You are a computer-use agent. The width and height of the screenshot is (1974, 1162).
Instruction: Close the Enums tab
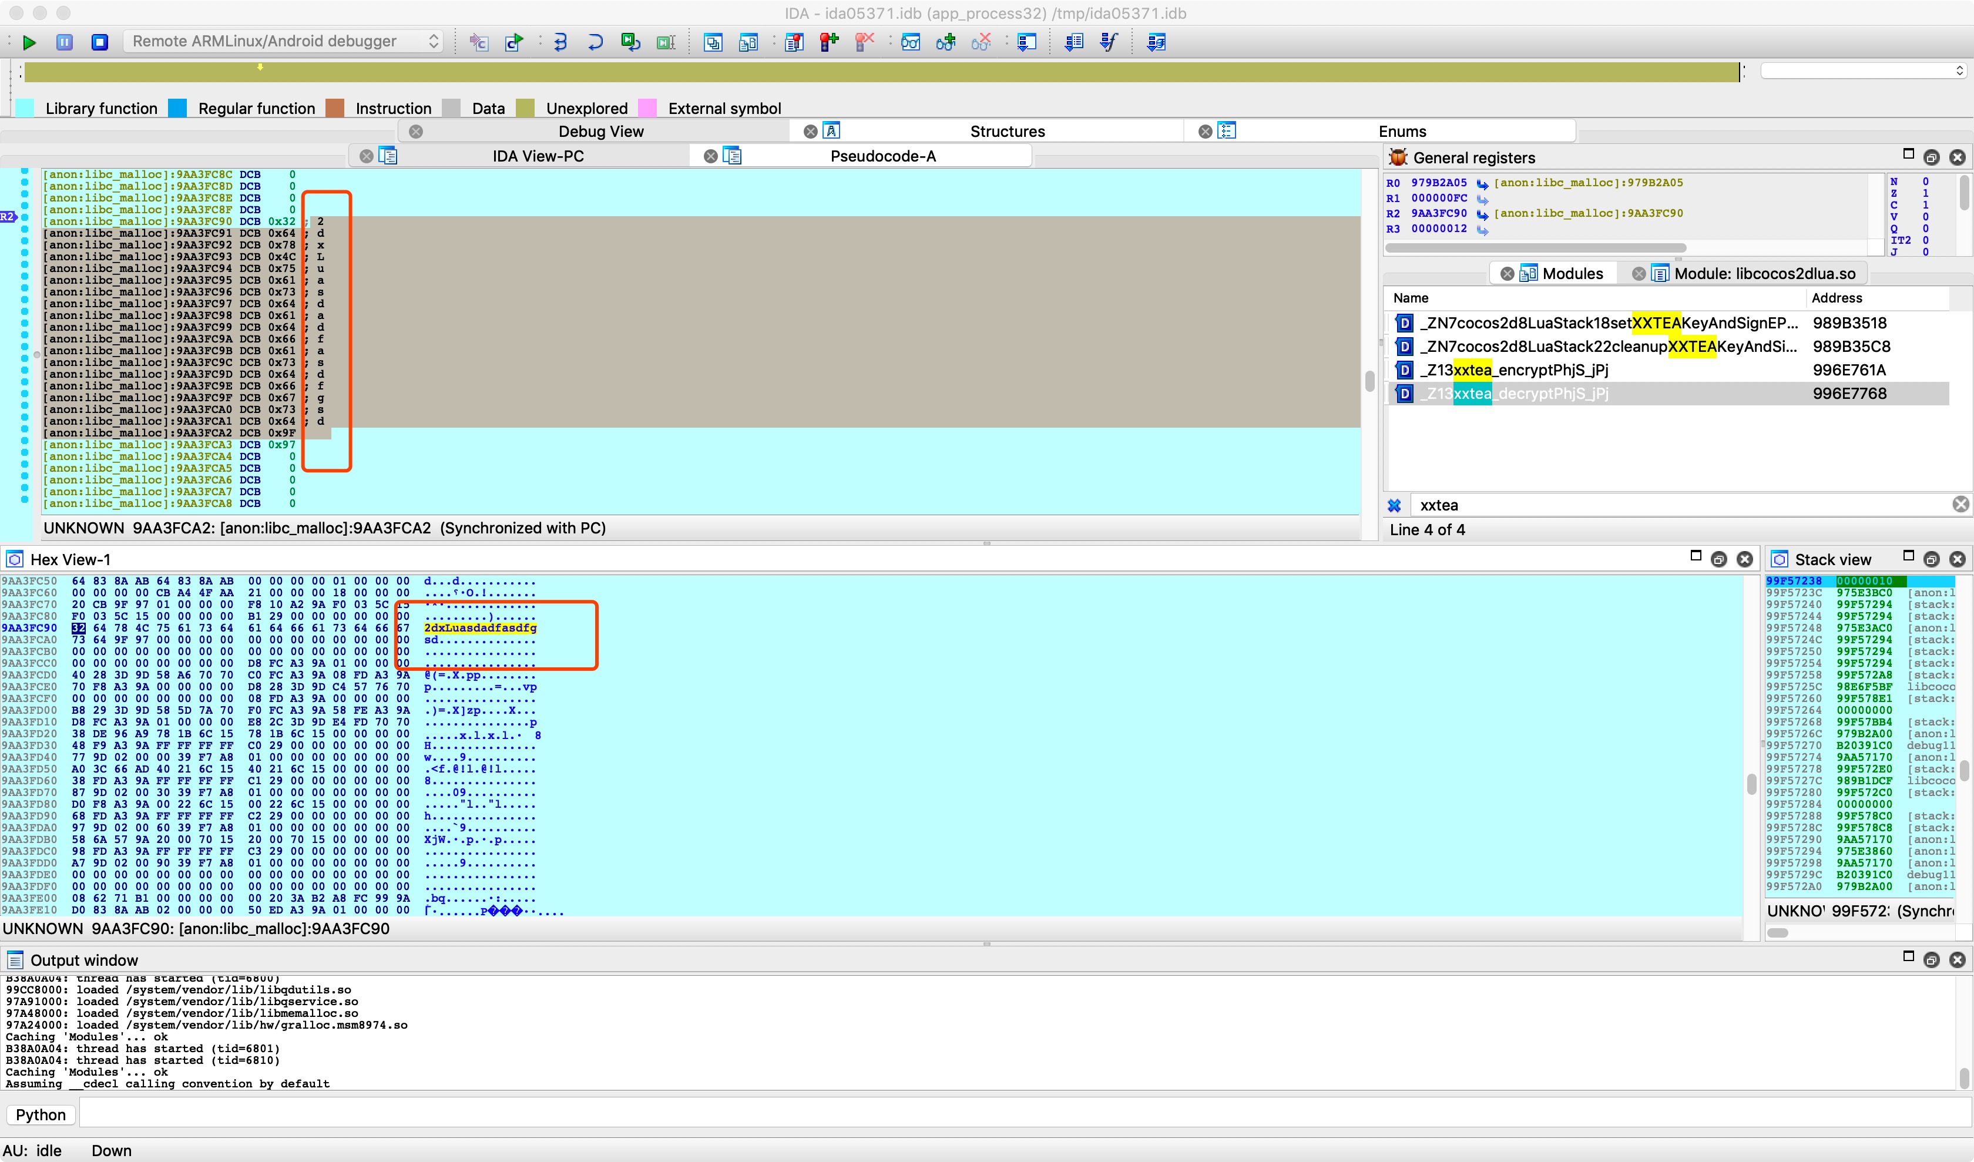(x=1206, y=132)
